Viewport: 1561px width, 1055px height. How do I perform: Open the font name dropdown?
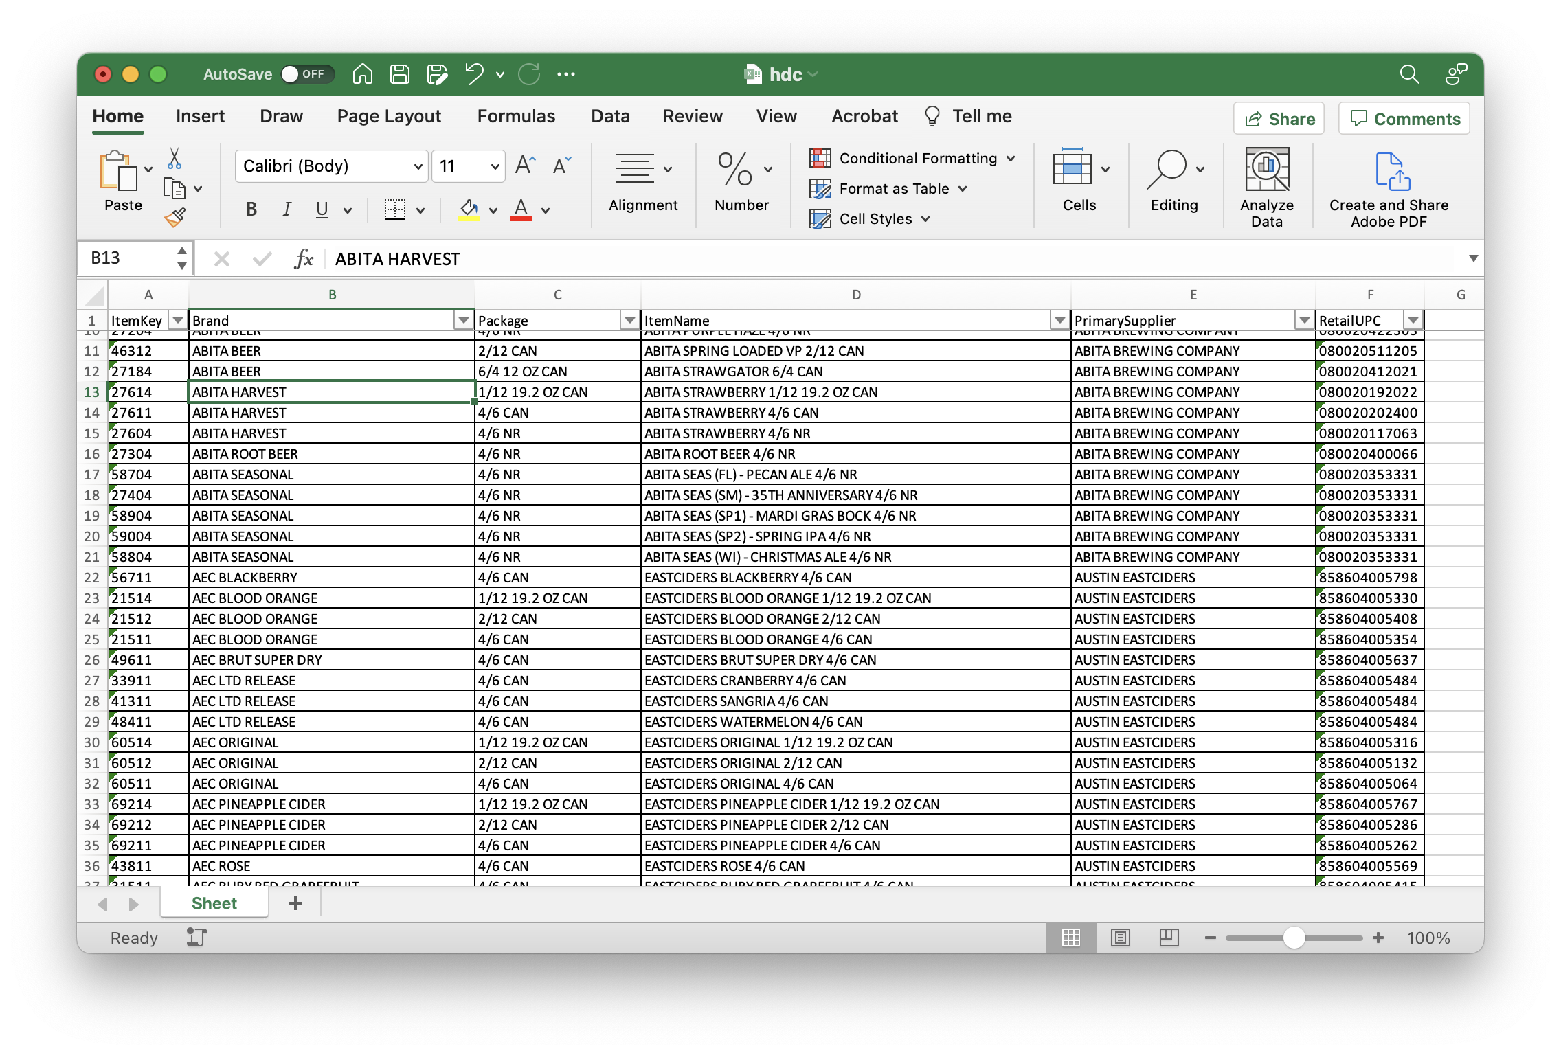(418, 166)
